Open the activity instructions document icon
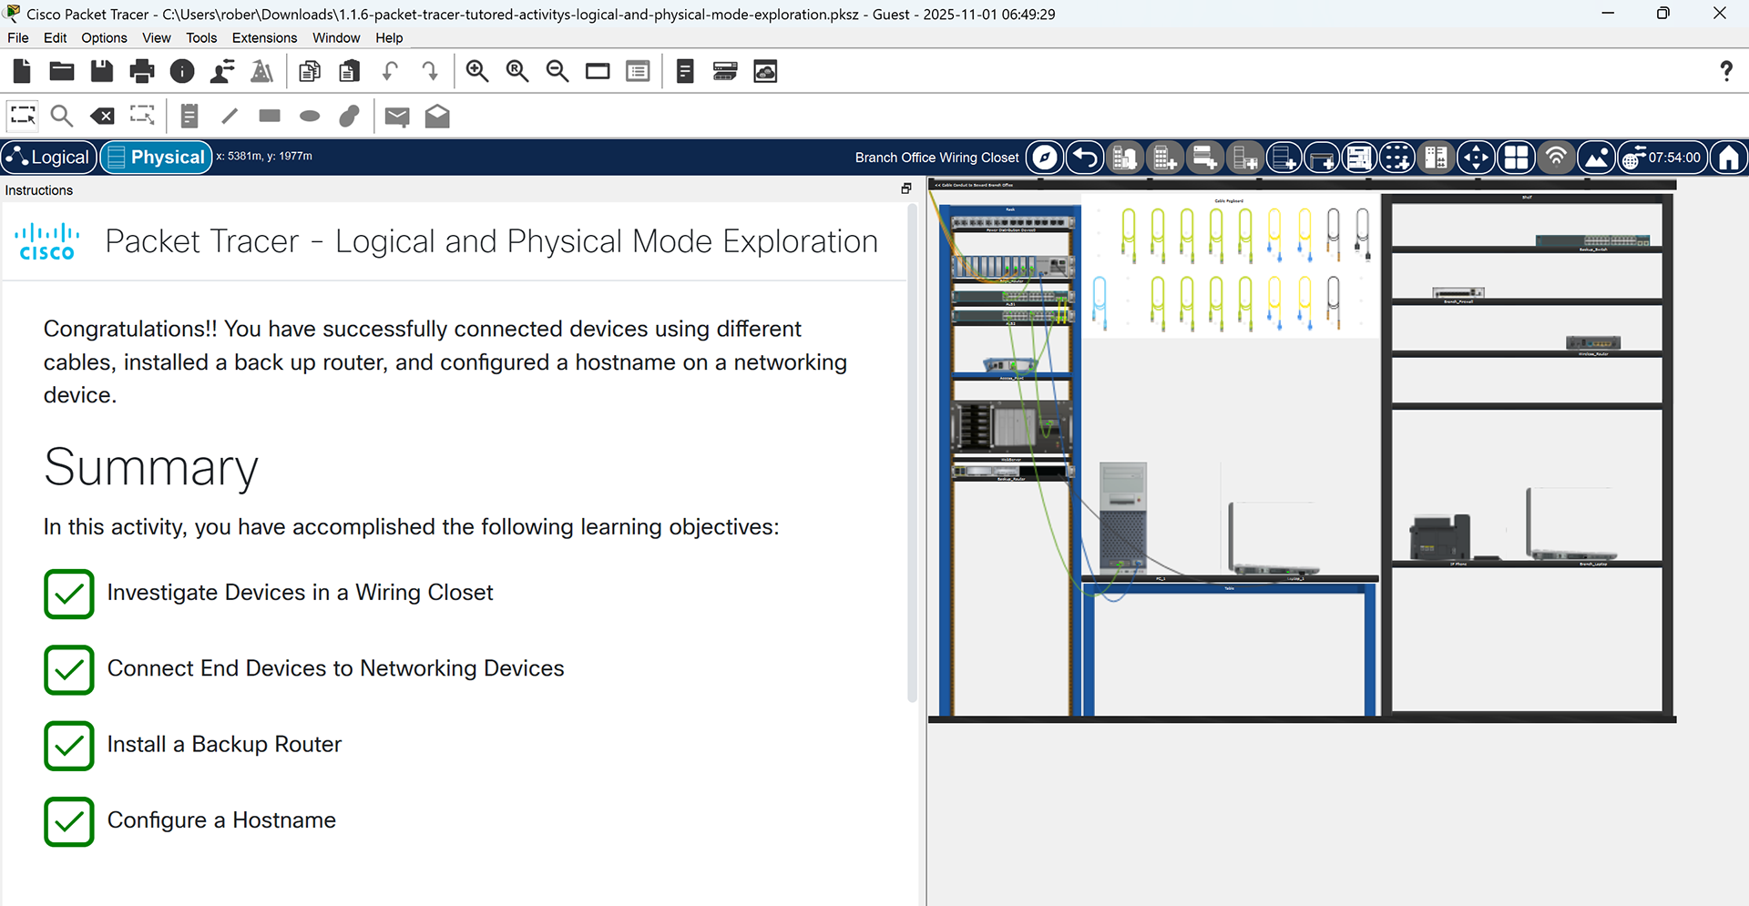 685,71
